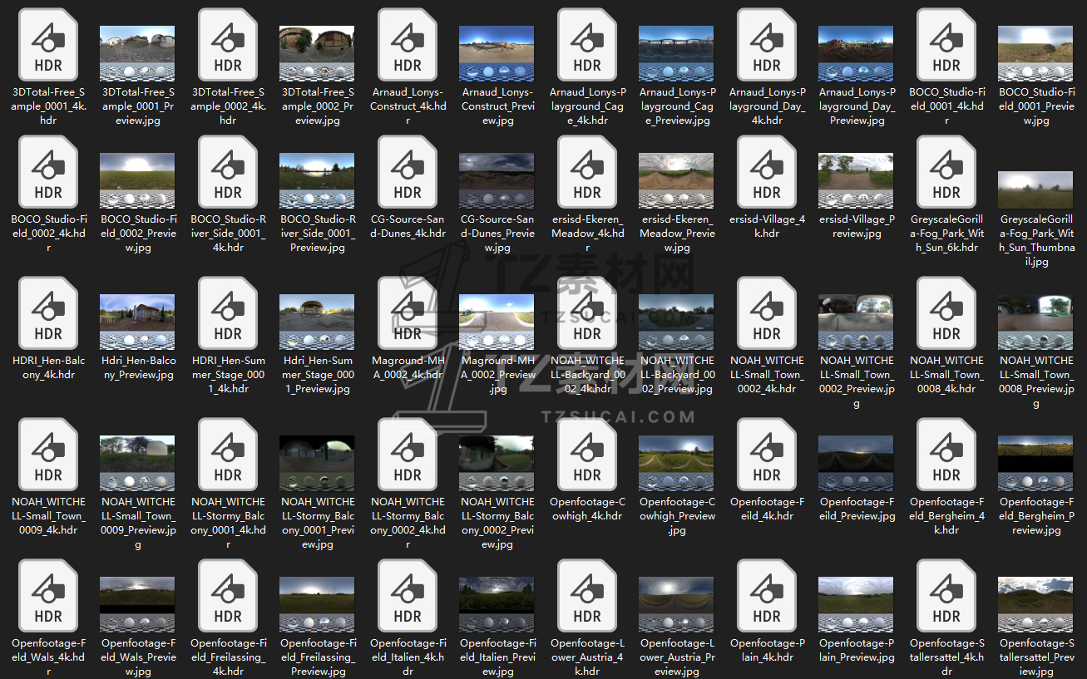Pick the Openfootage-Cowhigh_Preview.jpg thumbnail

click(x=676, y=464)
